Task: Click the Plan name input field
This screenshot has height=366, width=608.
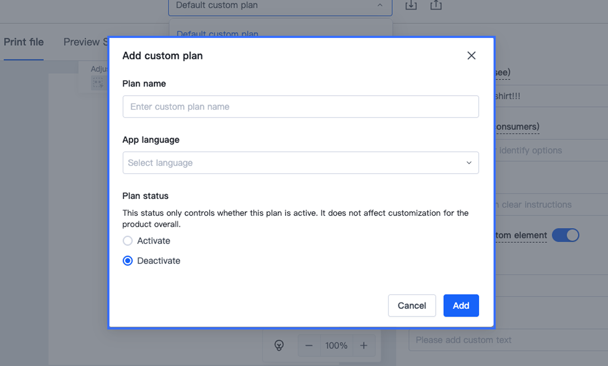Action: pos(300,107)
